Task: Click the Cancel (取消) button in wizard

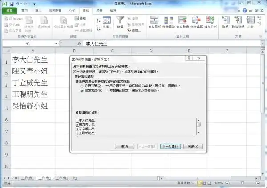Action: [125, 146]
